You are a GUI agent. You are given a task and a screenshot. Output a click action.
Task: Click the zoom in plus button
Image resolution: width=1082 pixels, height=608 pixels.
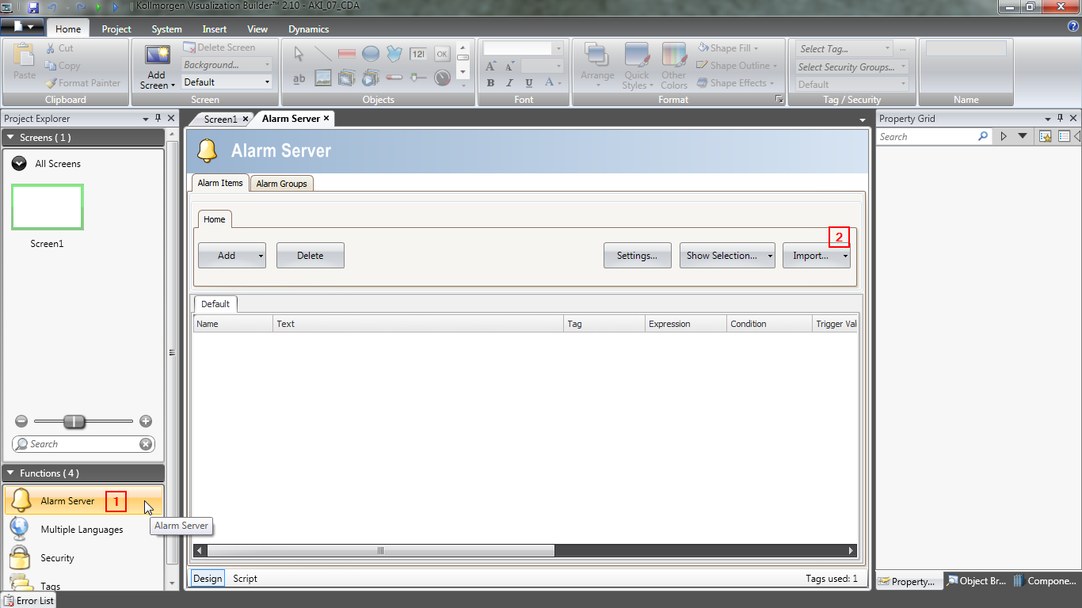tap(146, 421)
